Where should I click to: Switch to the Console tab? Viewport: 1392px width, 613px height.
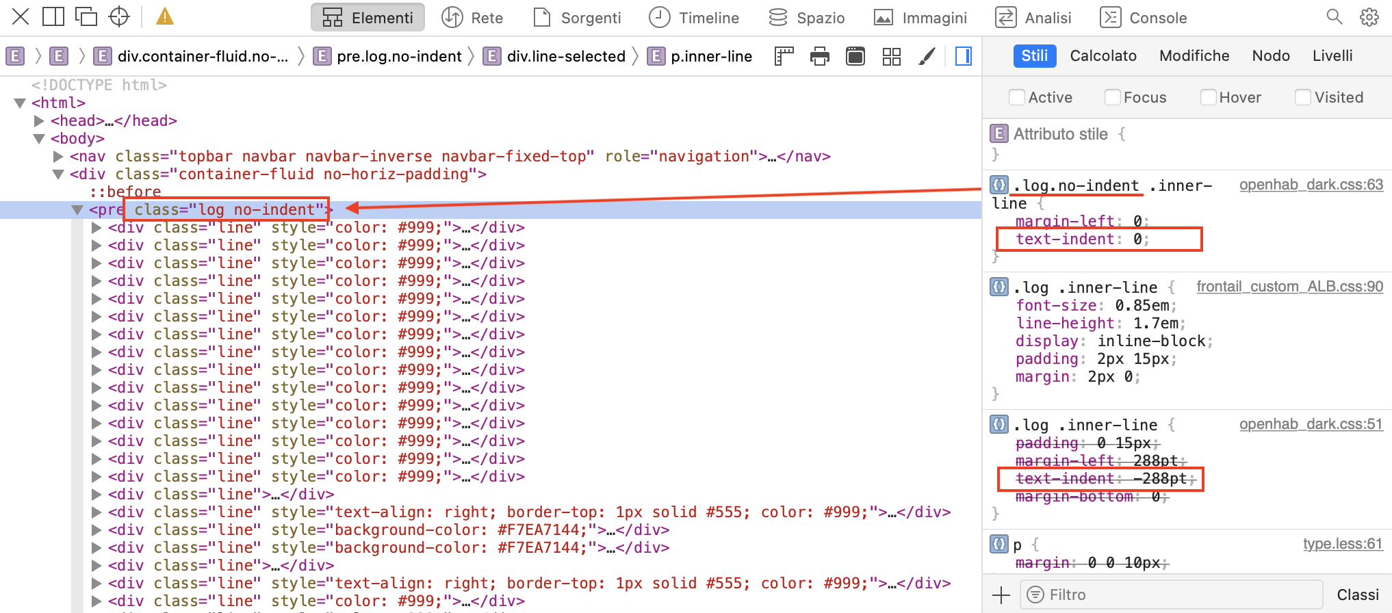point(1144,18)
